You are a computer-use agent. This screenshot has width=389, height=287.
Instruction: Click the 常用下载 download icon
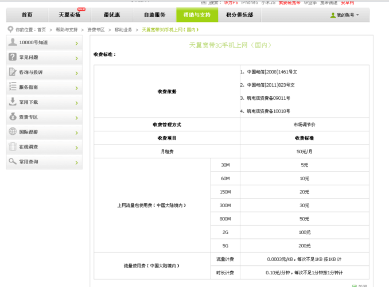[13, 101]
